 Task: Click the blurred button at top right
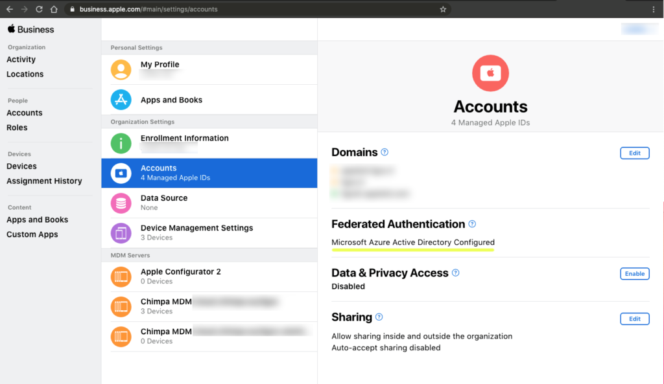(639, 29)
